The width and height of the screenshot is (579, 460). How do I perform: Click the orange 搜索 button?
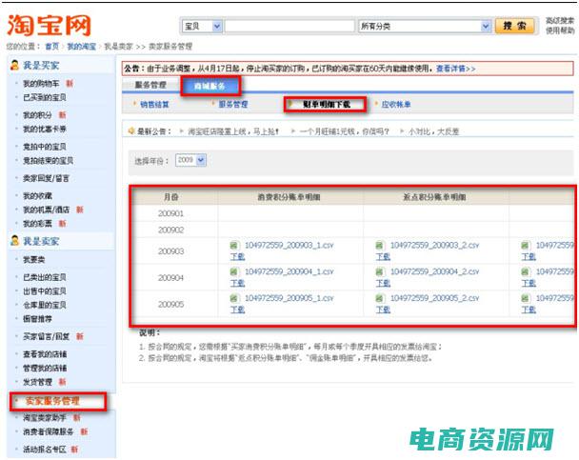(514, 26)
